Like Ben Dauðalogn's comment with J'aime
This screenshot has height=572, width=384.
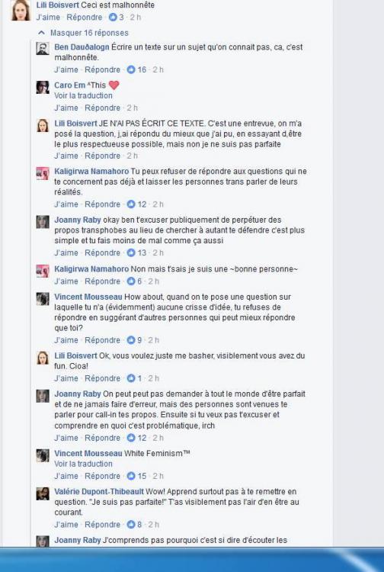tap(66, 69)
